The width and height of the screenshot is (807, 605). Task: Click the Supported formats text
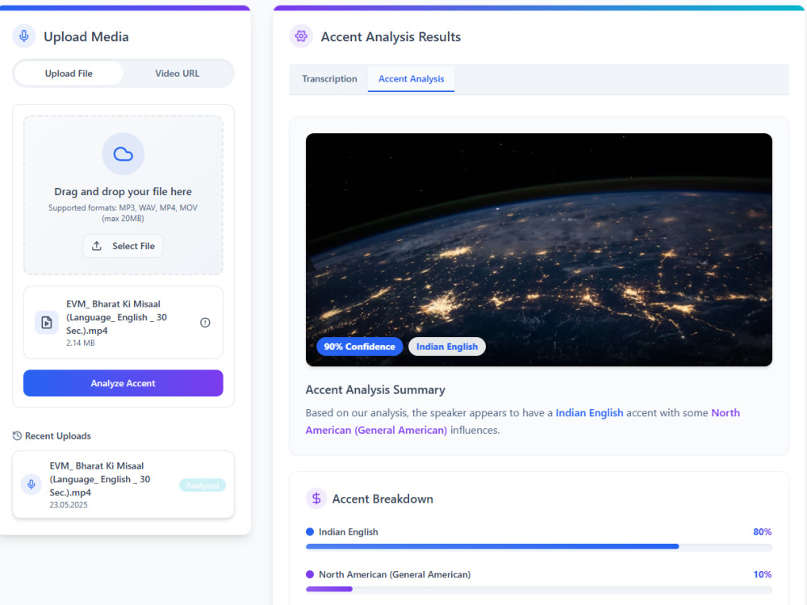123,213
